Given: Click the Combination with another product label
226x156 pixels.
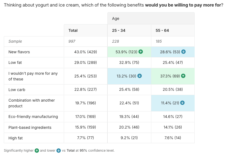Looking at the screenshot, I should [32, 103].
